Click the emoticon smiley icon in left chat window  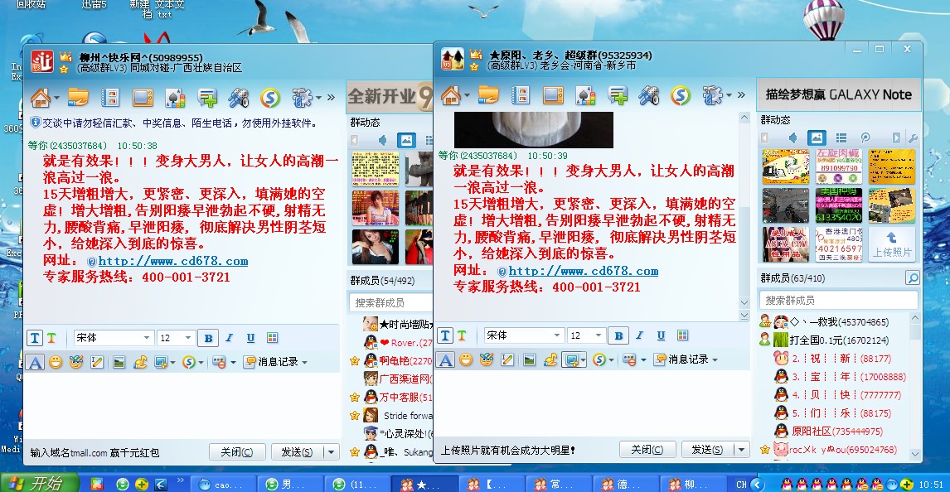click(x=56, y=362)
